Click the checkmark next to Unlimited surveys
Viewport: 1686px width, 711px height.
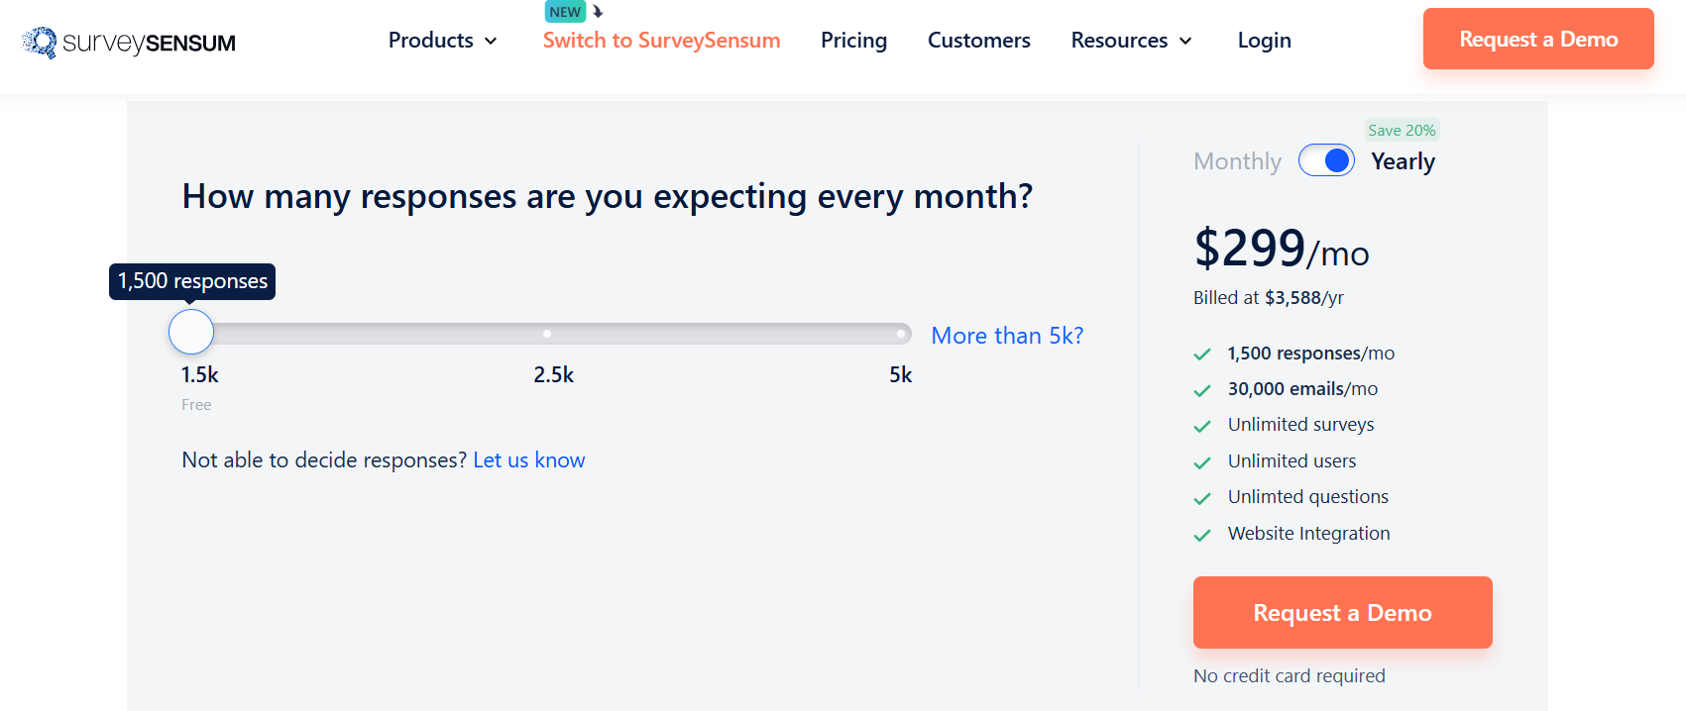tap(1201, 426)
